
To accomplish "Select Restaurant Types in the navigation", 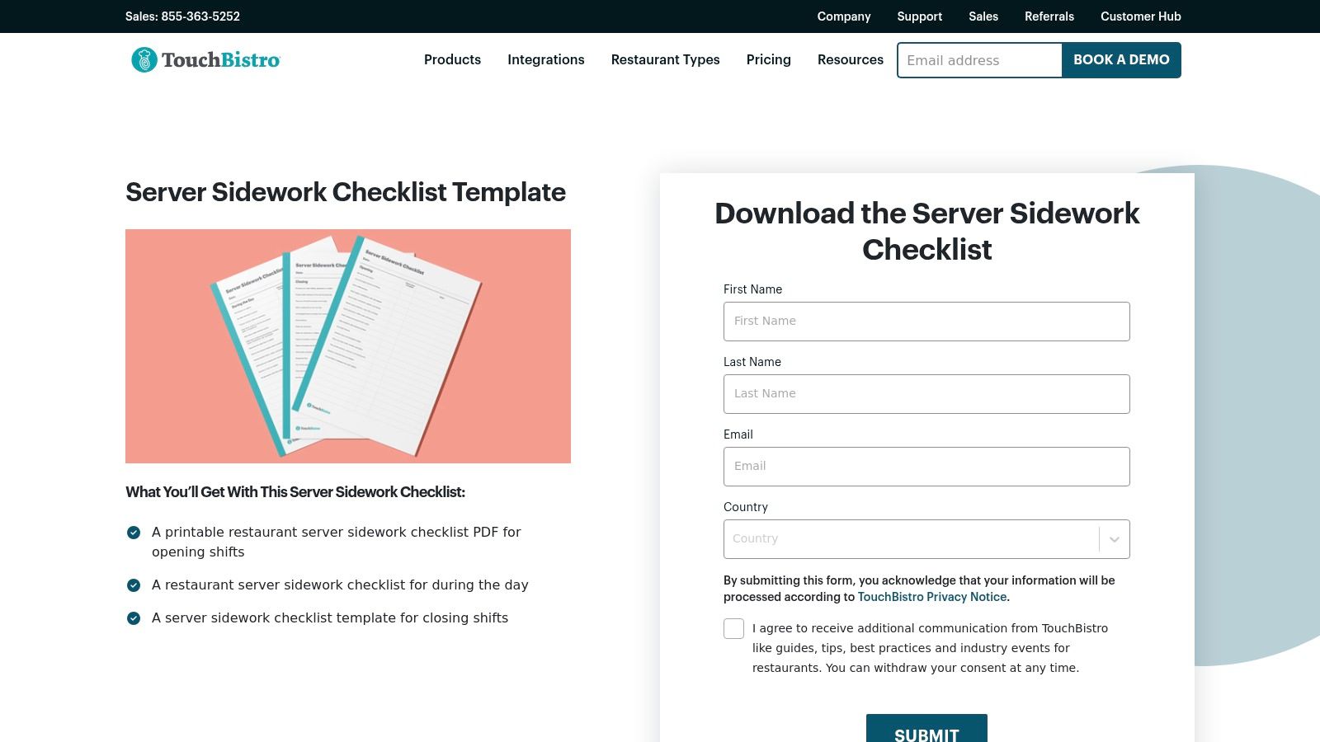I will pos(665,59).
